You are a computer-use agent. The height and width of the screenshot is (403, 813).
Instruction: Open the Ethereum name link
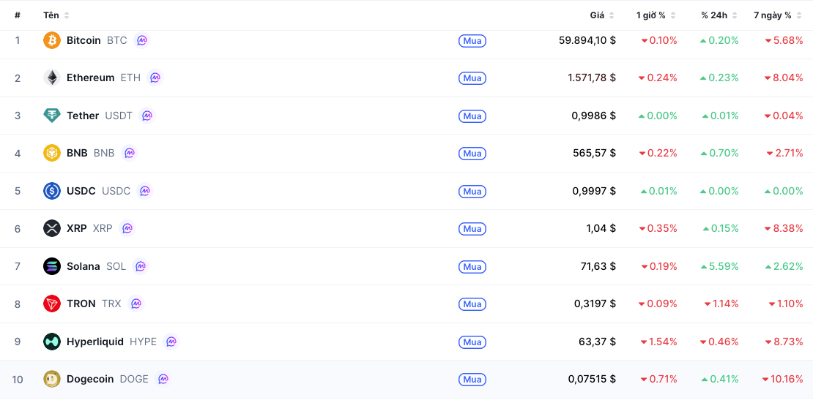pos(90,78)
